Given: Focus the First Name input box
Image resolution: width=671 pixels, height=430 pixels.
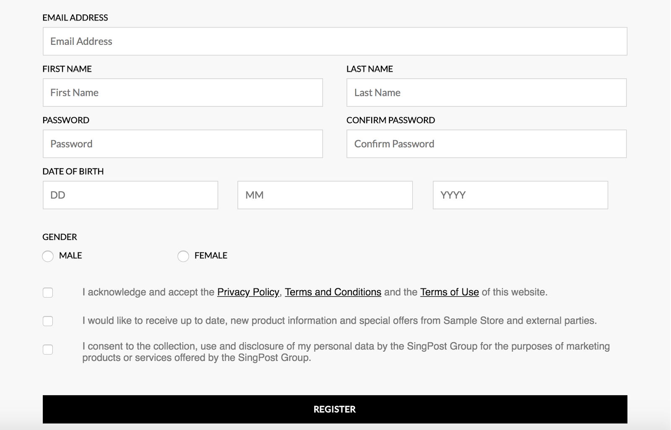Looking at the screenshot, I should [x=182, y=92].
